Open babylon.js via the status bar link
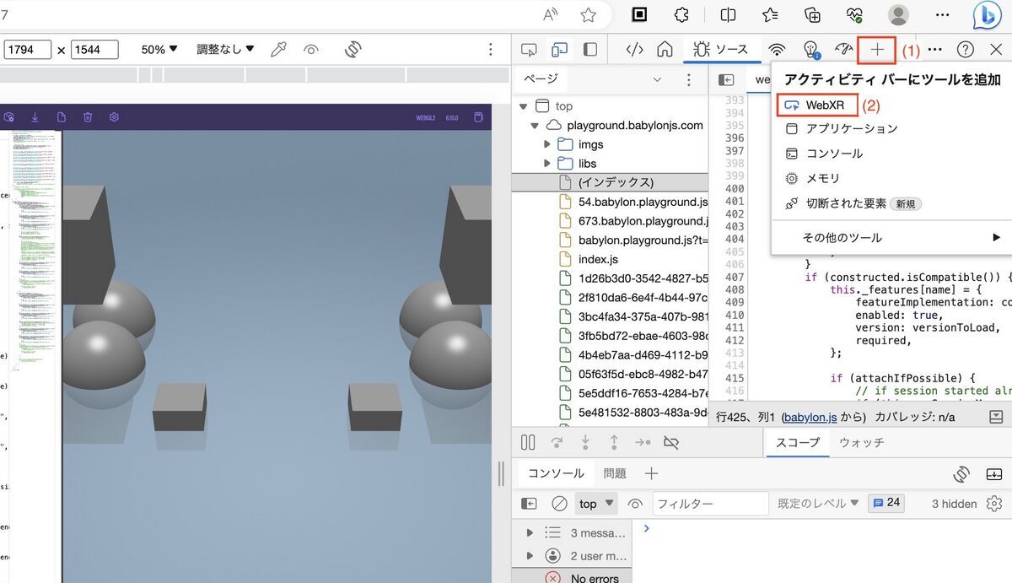 pos(810,416)
